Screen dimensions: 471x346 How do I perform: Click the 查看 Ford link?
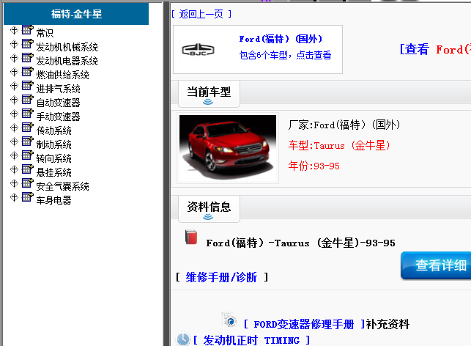[x=435, y=49]
